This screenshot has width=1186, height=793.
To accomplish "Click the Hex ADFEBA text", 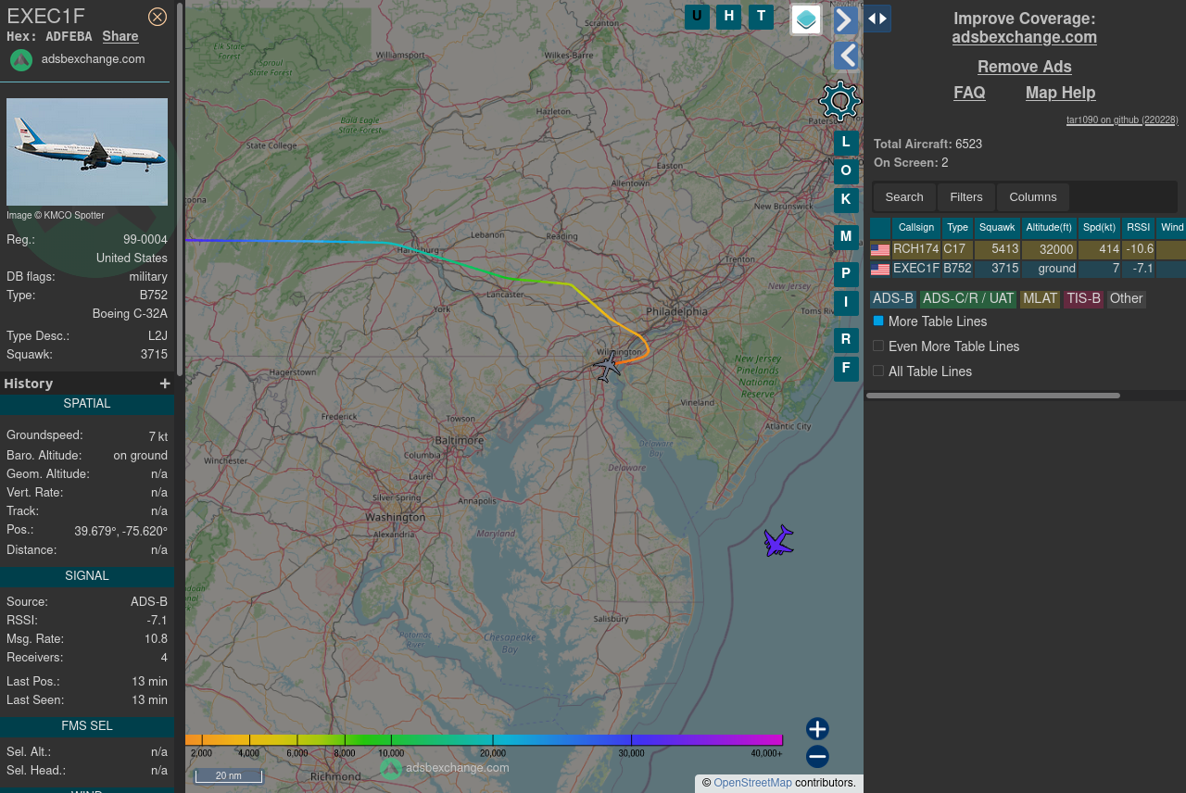I will pyautogui.click(x=49, y=36).
